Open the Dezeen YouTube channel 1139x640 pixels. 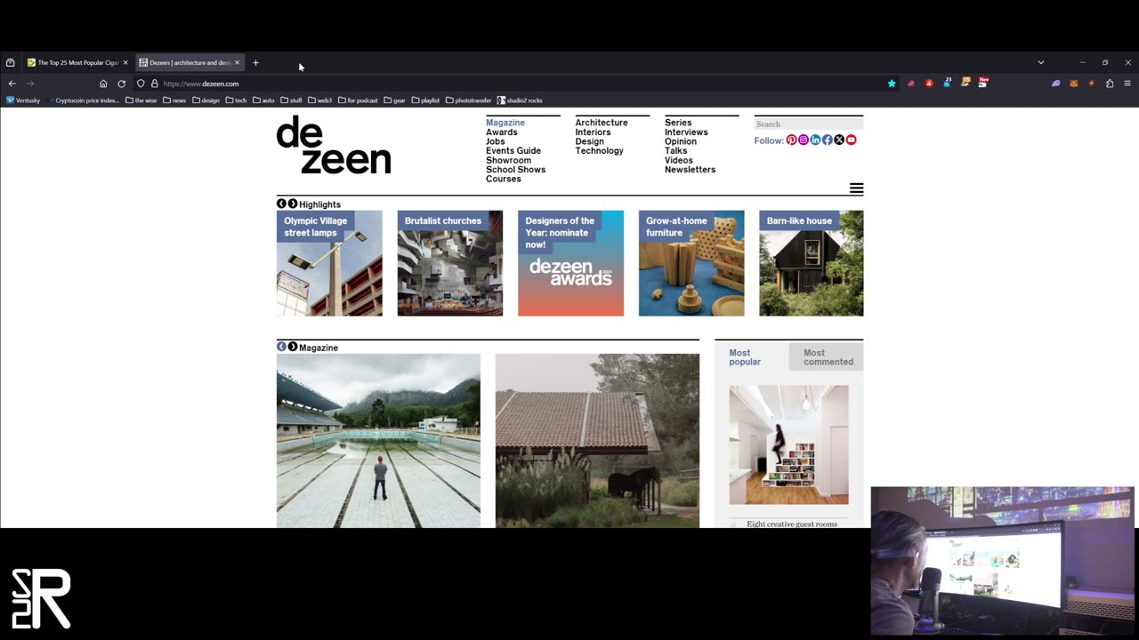[x=851, y=140]
